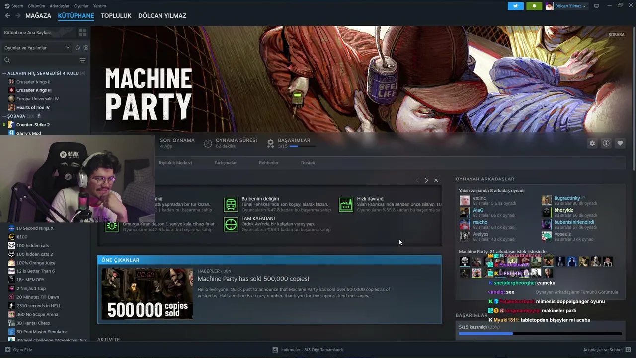Show previous achievements page arrow
Viewport: 636px width, 358px height.
pos(417,180)
